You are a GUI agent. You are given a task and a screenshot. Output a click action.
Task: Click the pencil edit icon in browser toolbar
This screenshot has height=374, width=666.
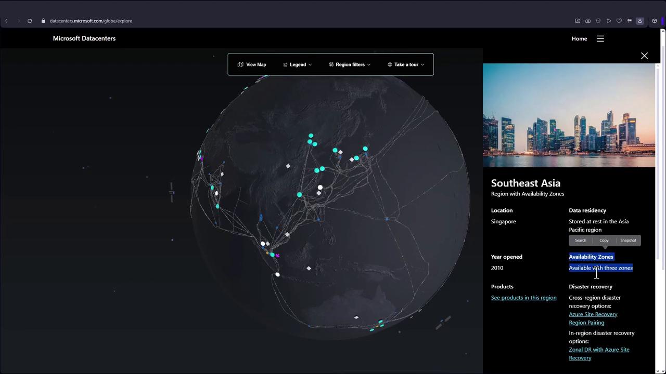click(x=578, y=21)
